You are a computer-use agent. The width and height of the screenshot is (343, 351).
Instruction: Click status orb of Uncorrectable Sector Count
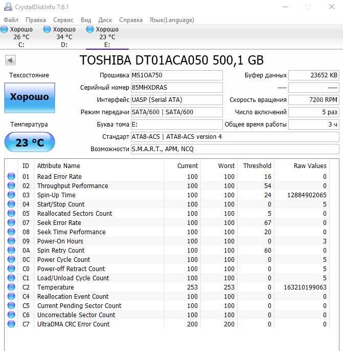11,315
